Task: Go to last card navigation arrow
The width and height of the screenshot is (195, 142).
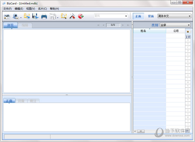Action: click(x=128, y=25)
